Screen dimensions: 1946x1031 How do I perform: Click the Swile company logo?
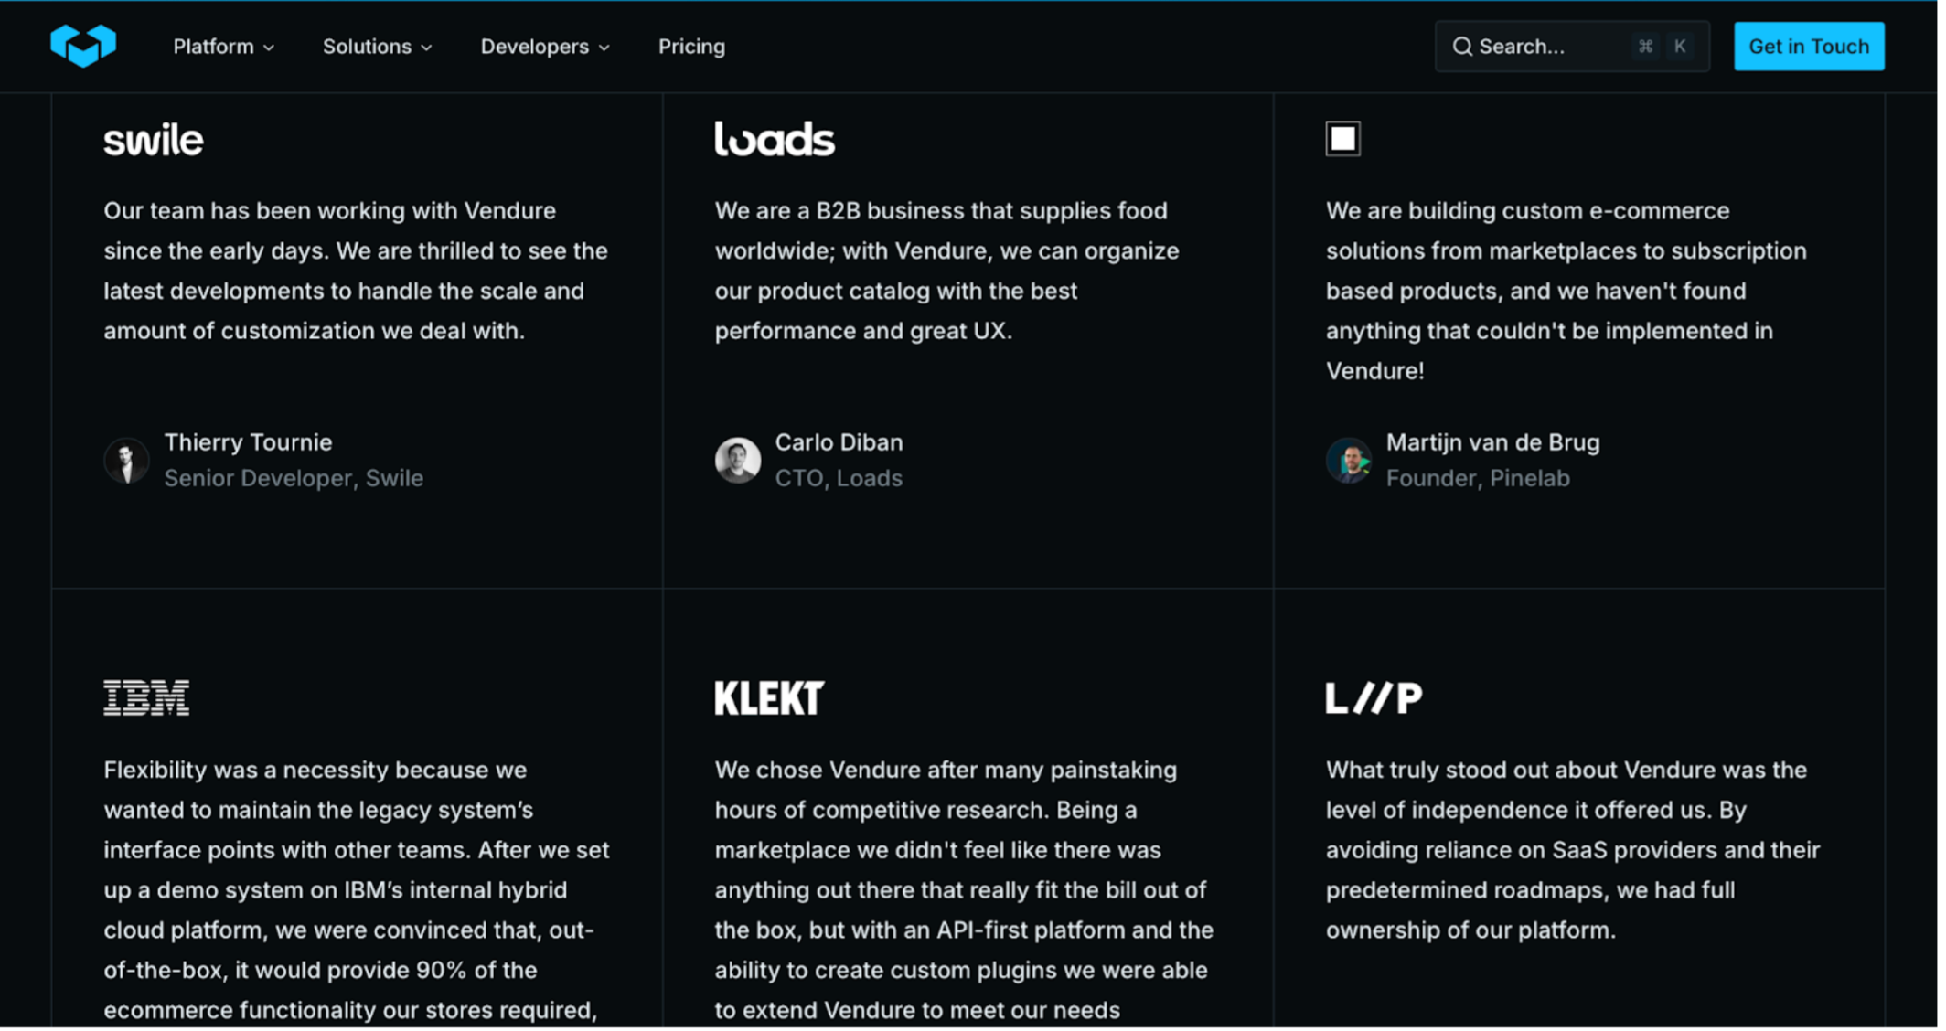154,141
